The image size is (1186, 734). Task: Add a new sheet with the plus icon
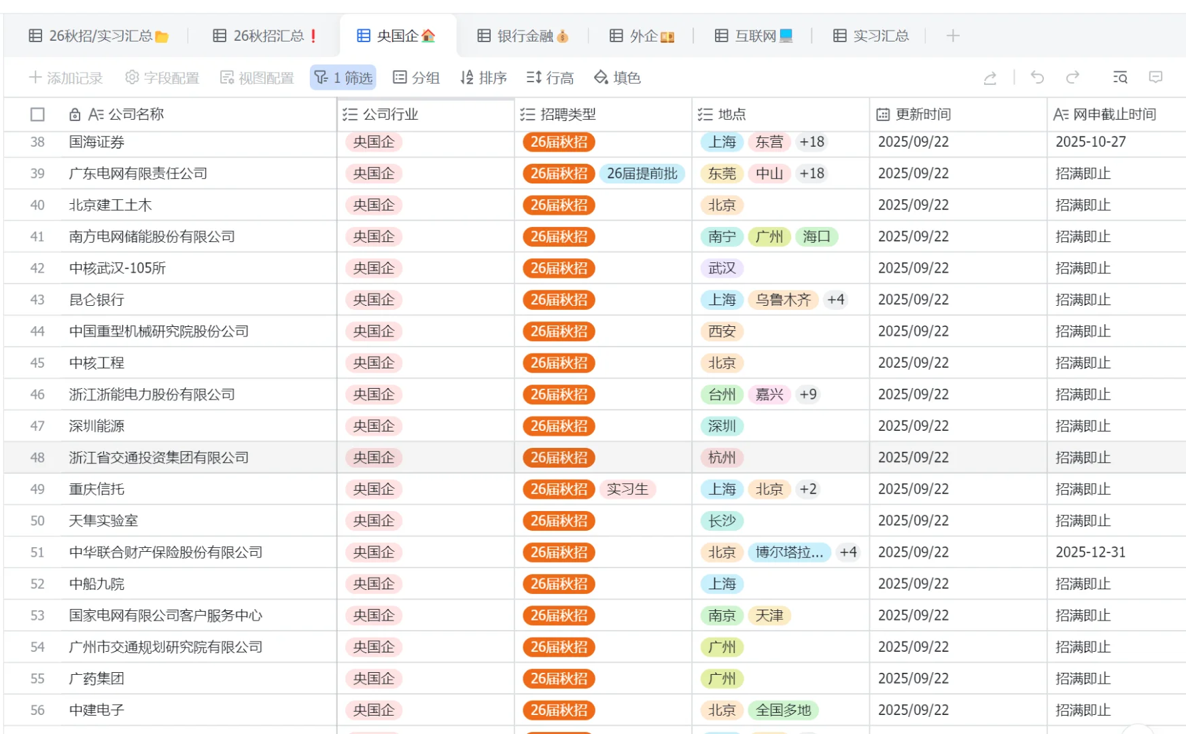pyautogui.click(x=953, y=36)
